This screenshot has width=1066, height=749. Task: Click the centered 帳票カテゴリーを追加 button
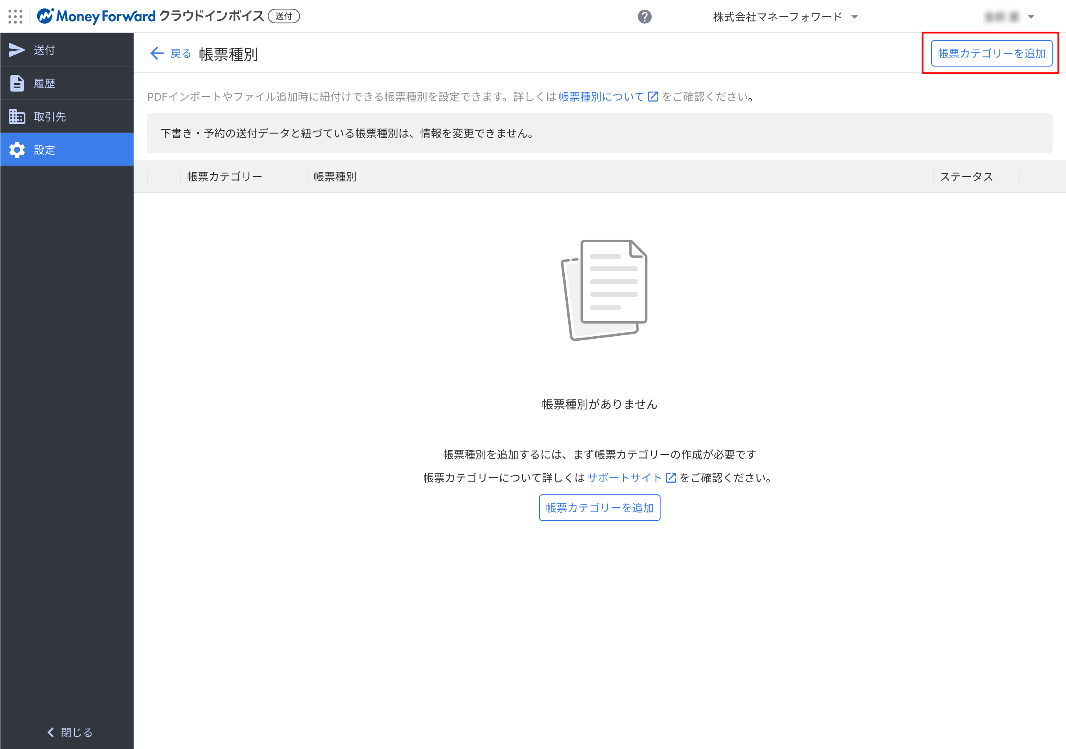point(599,508)
